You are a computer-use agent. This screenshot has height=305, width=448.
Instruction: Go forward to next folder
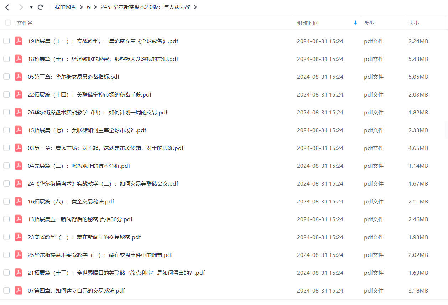point(21,7)
